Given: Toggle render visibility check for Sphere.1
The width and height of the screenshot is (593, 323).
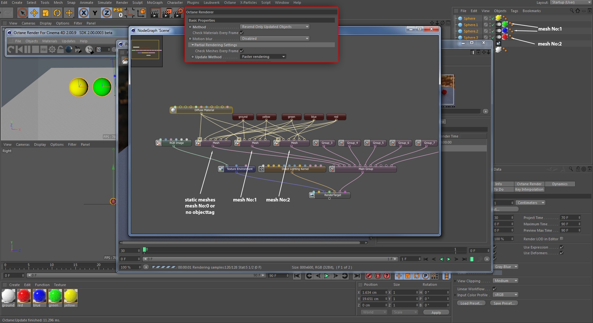Looking at the screenshot, I should pos(492,25).
